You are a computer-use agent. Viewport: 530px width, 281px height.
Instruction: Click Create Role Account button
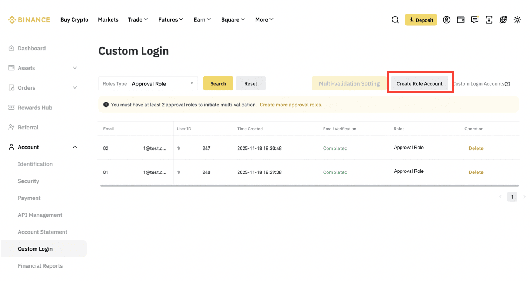(420, 83)
